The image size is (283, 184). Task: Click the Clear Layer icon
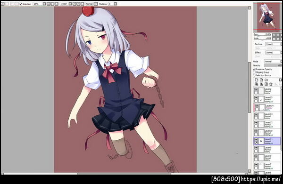click(x=266, y=84)
